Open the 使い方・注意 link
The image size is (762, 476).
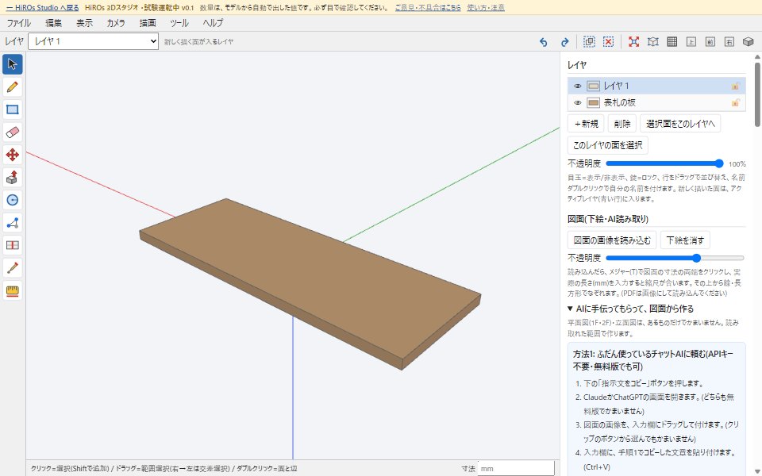click(x=486, y=8)
